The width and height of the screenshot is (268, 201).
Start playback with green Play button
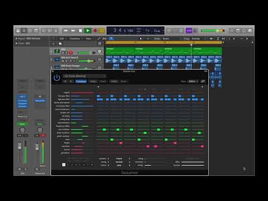[x=88, y=31]
